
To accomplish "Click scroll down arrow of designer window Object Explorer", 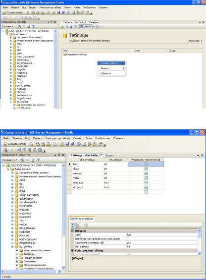I will (63, 268).
